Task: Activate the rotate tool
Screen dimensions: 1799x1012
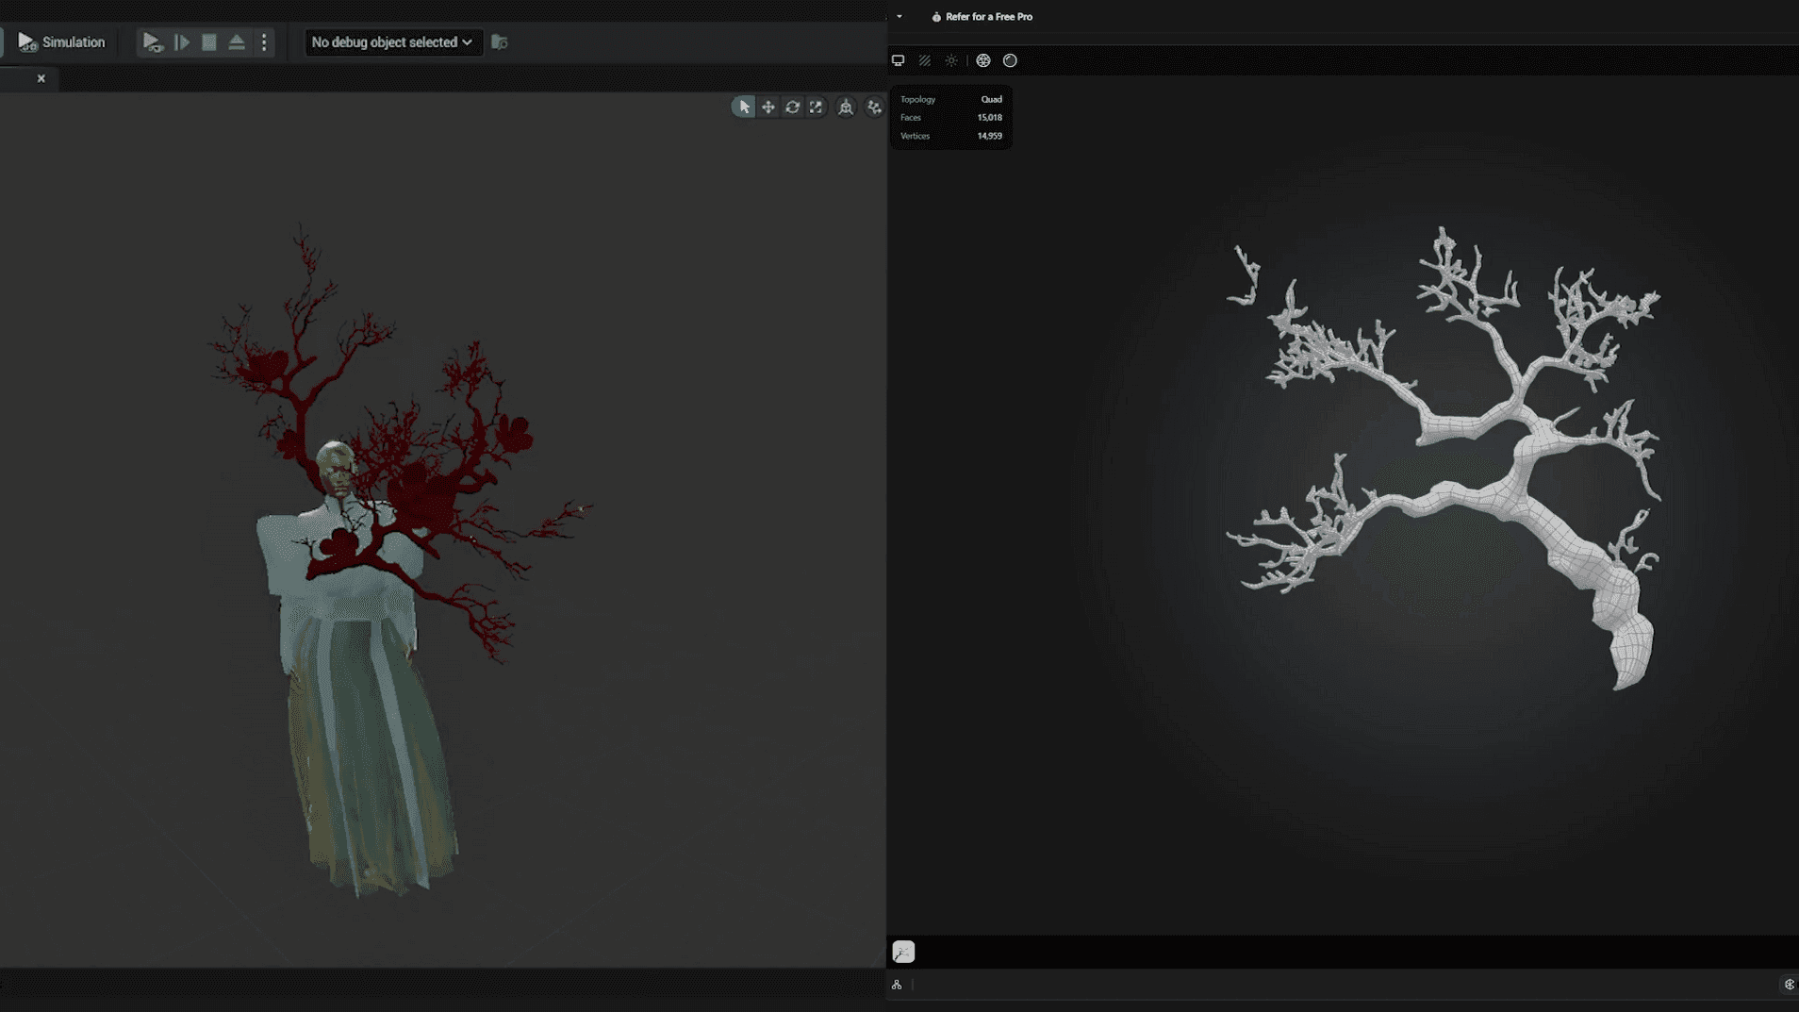Action: point(792,108)
